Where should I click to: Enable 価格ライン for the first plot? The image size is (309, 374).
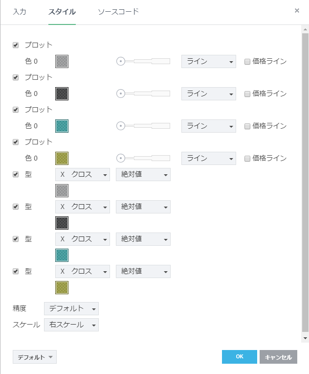click(x=247, y=62)
